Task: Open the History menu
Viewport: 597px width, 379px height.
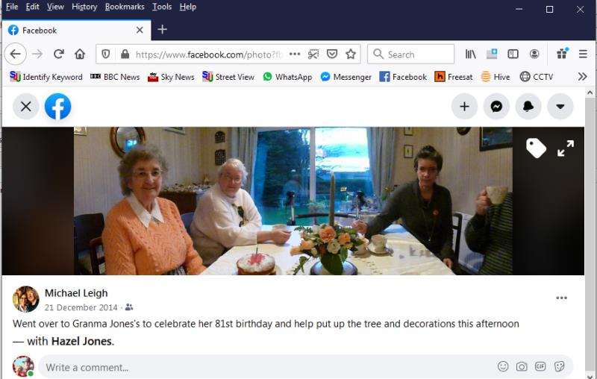Action: point(84,7)
